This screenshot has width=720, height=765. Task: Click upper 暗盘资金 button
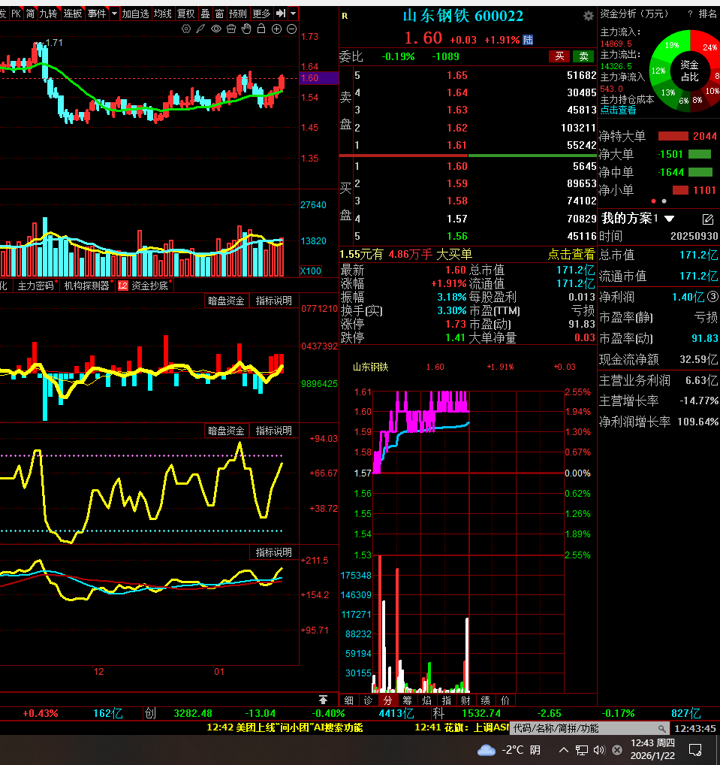point(226,301)
